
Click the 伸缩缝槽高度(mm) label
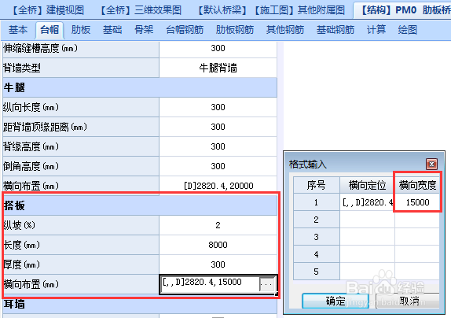coord(40,48)
